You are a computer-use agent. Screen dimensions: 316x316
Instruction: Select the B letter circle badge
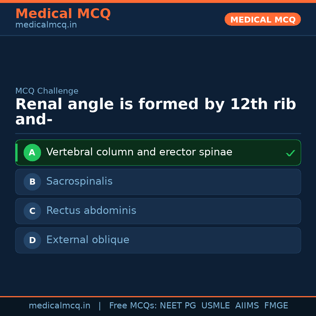(x=32, y=182)
